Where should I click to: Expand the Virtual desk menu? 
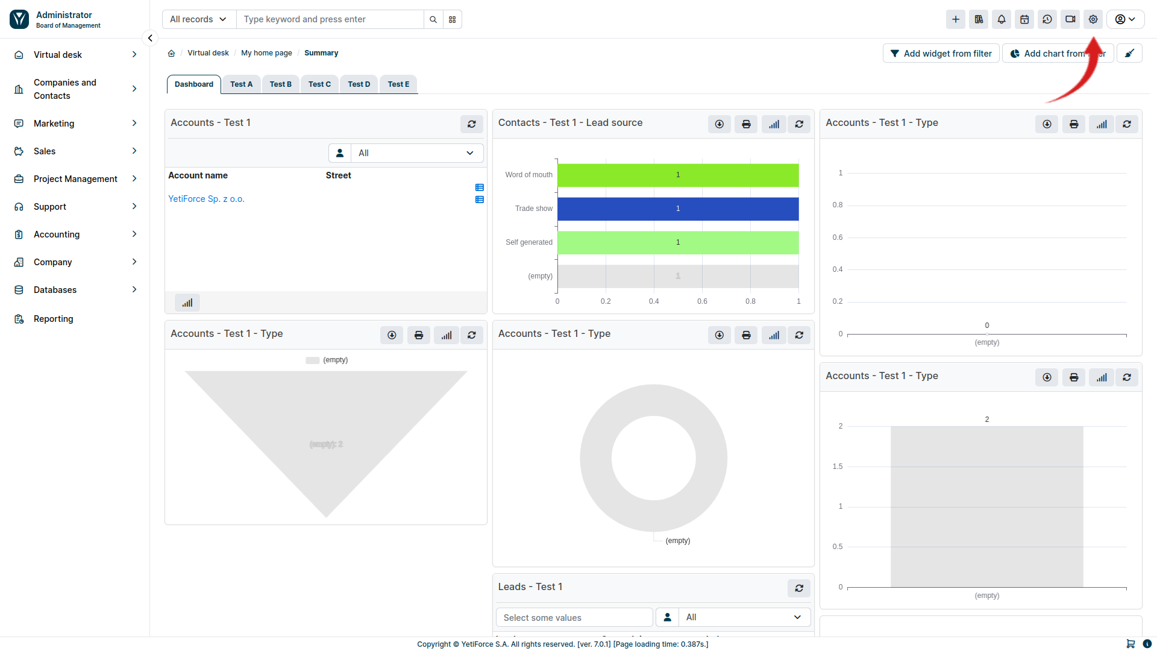75,55
